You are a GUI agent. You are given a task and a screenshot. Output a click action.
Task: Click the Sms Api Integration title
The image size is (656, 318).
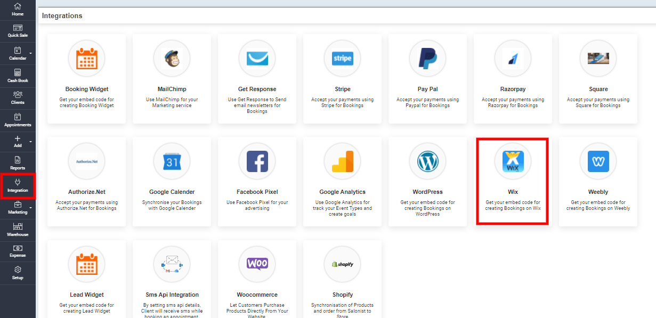[x=172, y=295]
